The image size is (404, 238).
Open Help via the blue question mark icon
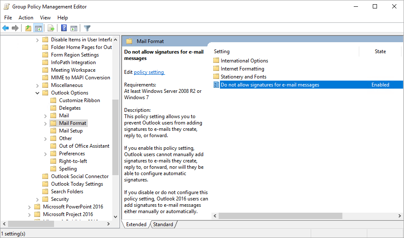64,28
